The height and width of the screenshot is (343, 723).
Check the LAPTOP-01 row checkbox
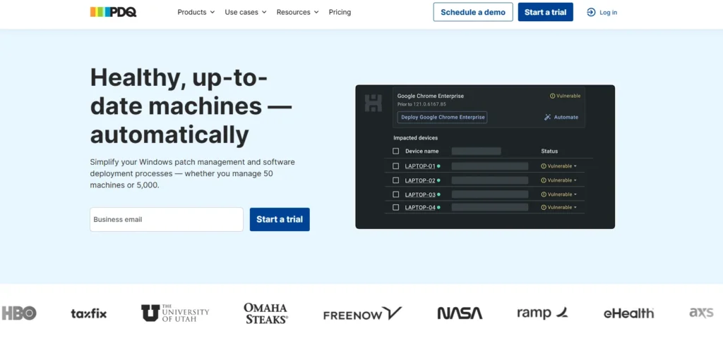coord(395,166)
